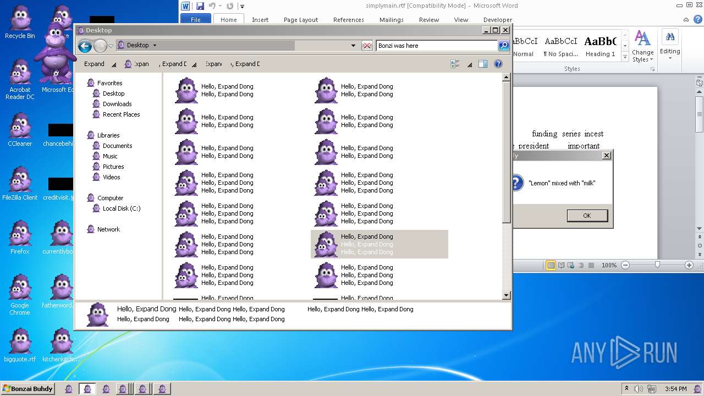Click the speaker volume icon in system tray
Screen dimensions: 704x396
[x=638, y=389]
